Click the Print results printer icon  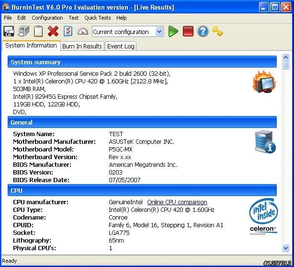(x=23, y=31)
